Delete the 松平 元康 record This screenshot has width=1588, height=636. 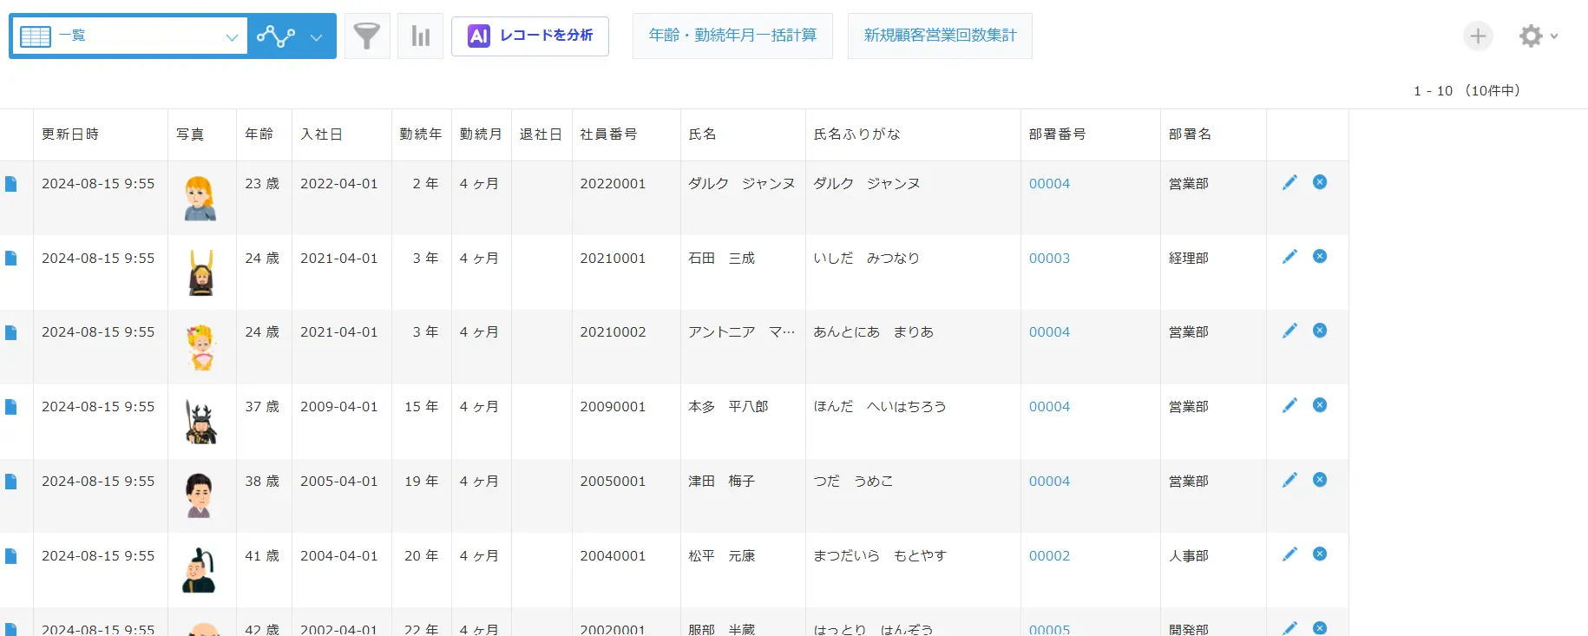coord(1320,554)
